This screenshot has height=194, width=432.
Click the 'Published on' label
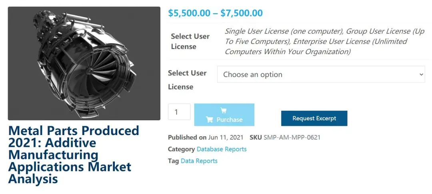click(187, 137)
